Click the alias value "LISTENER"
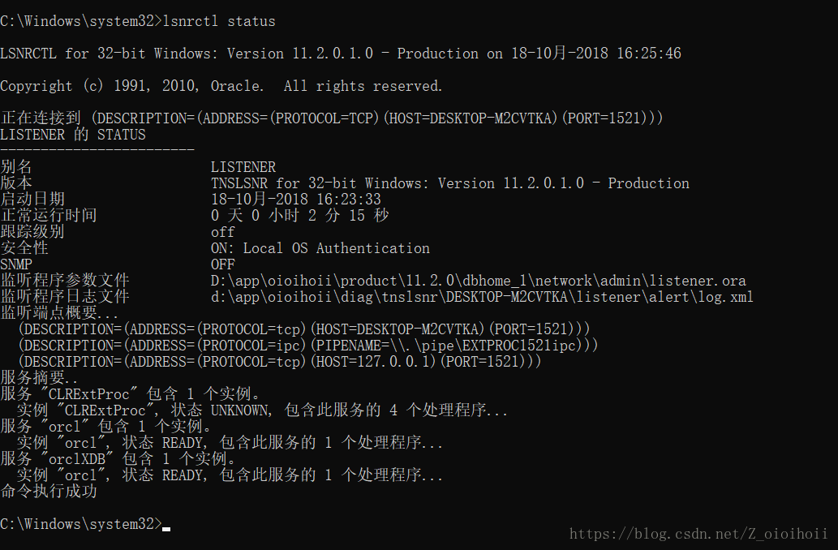The height and width of the screenshot is (550, 838). click(x=243, y=167)
